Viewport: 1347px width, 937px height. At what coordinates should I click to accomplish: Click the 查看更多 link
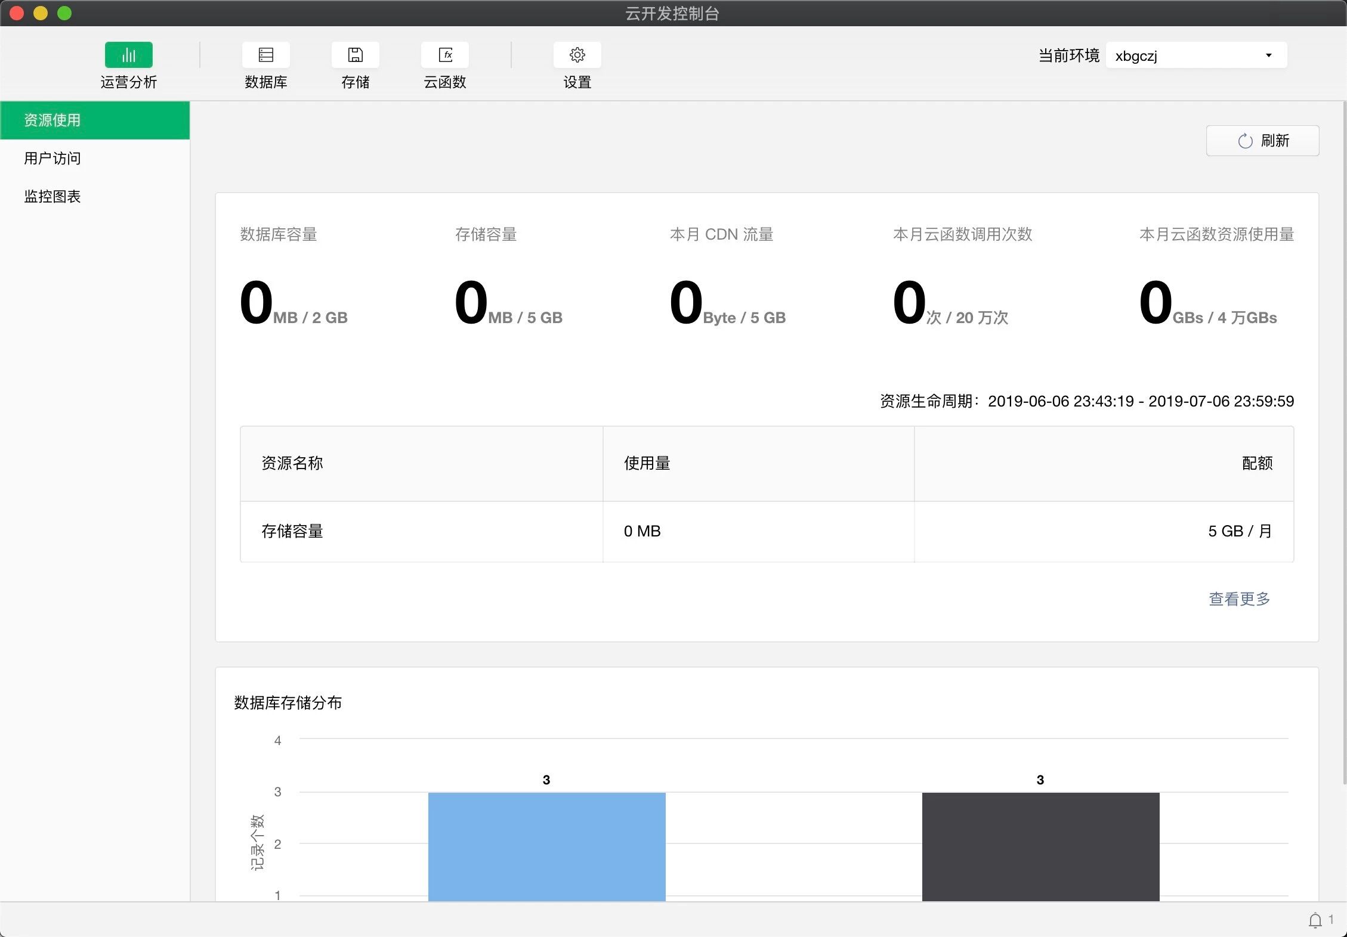[1239, 598]
